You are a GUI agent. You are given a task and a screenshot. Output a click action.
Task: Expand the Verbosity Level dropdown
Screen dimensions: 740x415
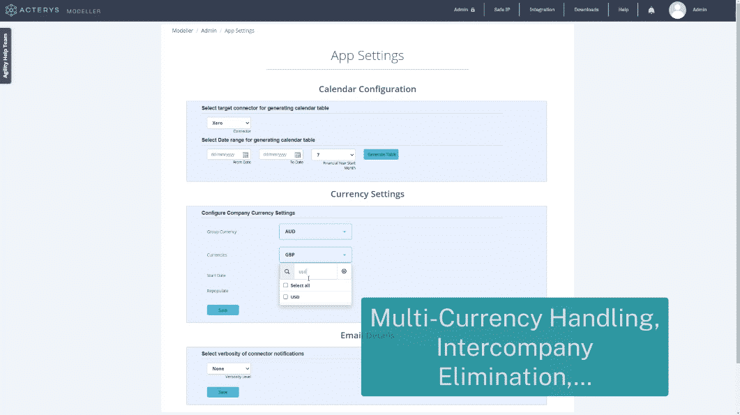229,368
